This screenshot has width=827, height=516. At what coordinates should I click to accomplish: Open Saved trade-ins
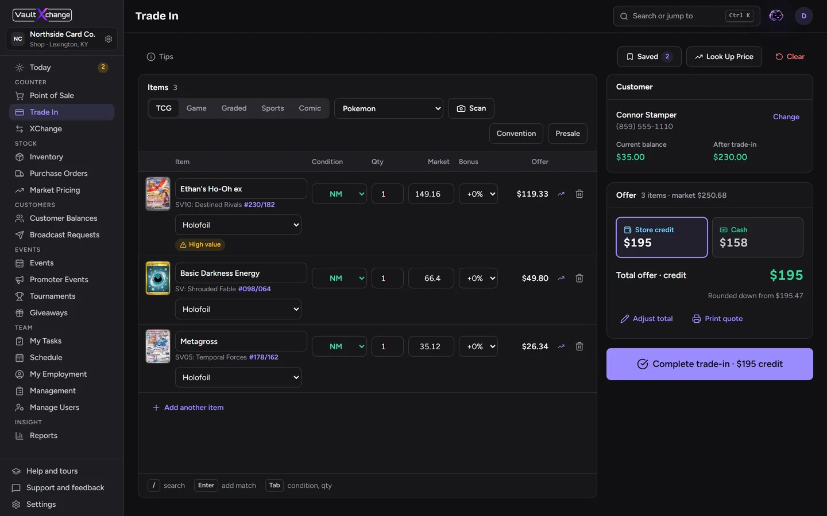point(650,57)
